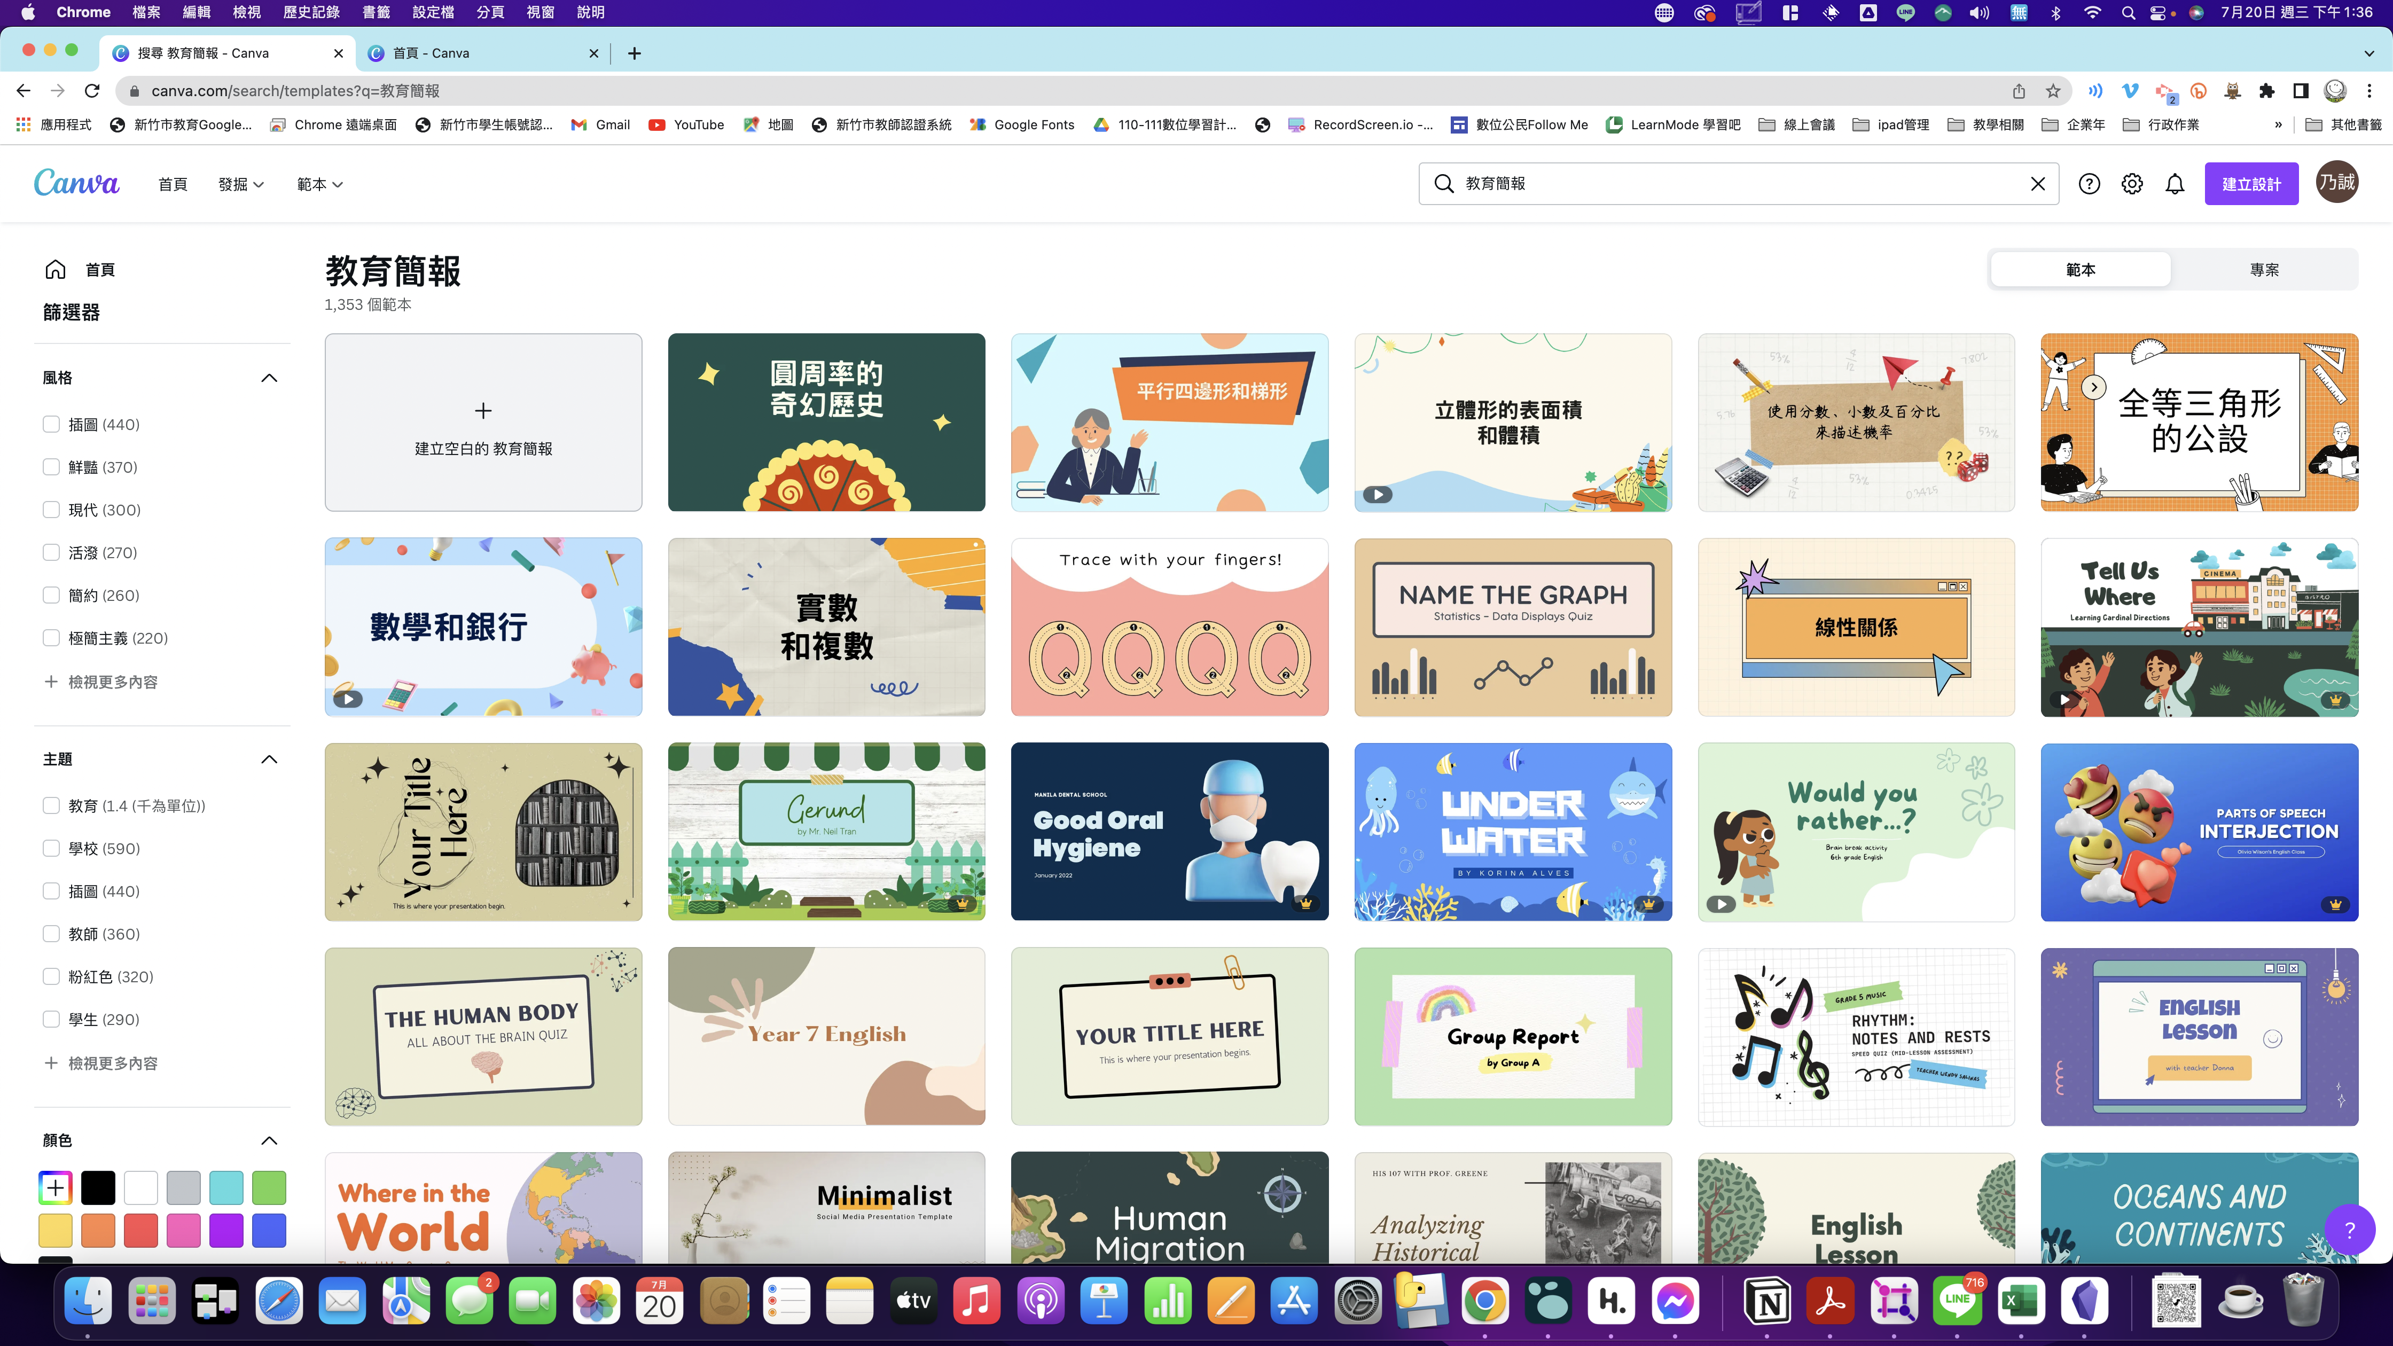Click the purple floating help button
2393x1346 pixels.
click(x=2349, y=1230)
